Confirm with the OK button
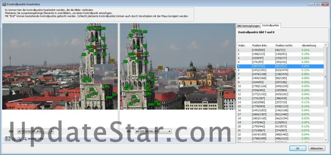331x155 pixels. click(297, 148)
